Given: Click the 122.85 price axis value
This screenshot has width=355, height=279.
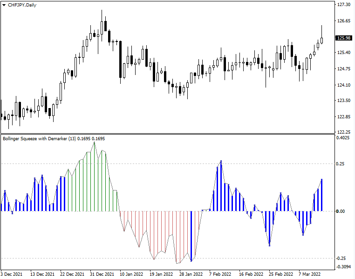Looking at the screenshot, I should (x=344, y=117).
